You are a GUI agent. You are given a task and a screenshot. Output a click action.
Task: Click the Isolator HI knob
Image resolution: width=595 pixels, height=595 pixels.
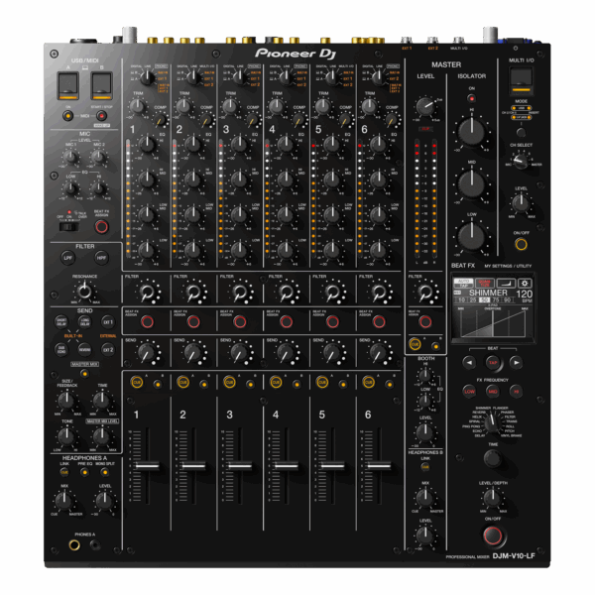click(x=471, y=132)
